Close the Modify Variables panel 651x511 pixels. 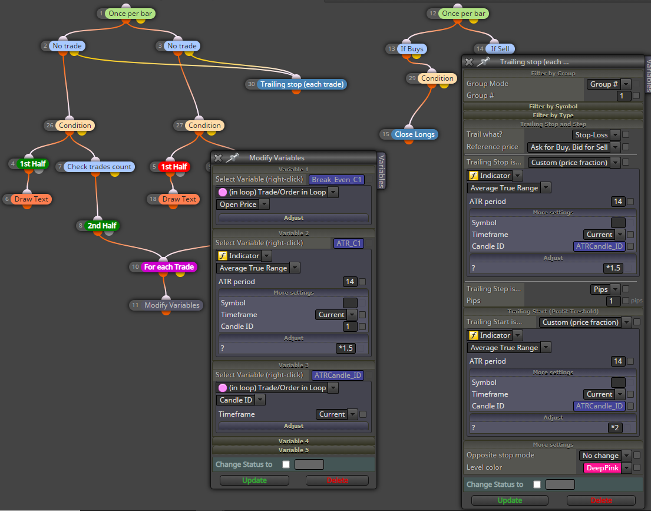click(219, 158)
